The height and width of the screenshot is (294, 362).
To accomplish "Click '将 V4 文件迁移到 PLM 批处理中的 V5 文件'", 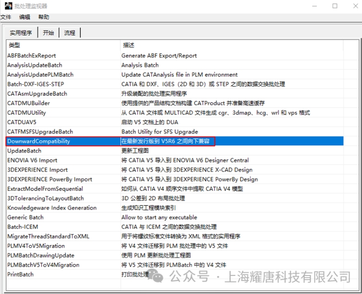I will (175, 246).
